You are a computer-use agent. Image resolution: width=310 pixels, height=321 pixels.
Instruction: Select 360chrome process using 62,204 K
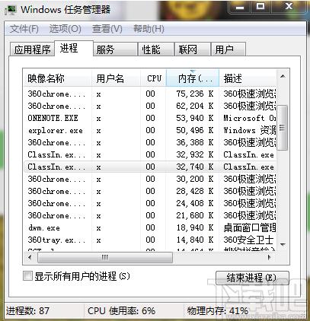point(150,106)
